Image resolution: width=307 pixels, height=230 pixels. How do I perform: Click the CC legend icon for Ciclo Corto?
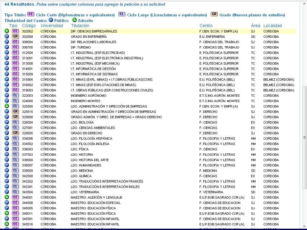click(31, 14)
